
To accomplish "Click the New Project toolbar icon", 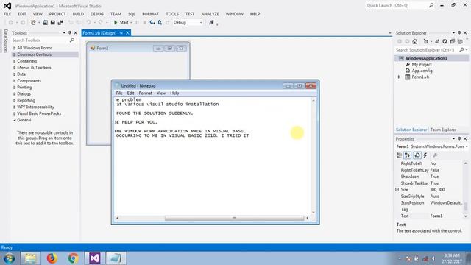I will pyautogui.click(x=34, y=23).
